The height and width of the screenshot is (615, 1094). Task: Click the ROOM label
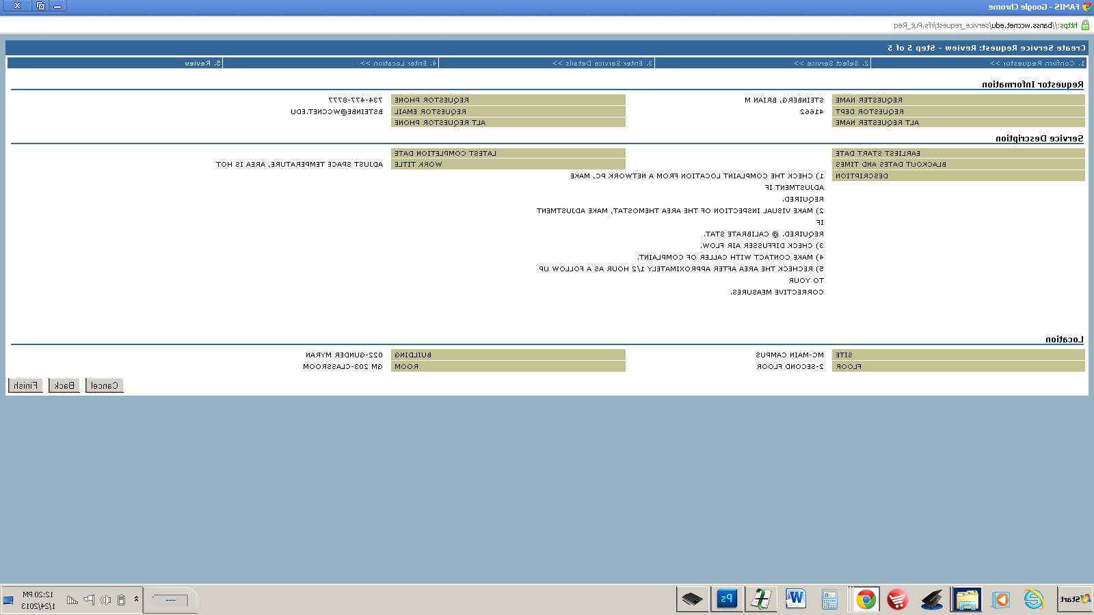point(406,366)
